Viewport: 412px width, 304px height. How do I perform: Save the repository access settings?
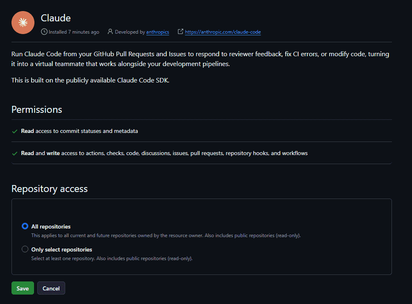[23, 288]
